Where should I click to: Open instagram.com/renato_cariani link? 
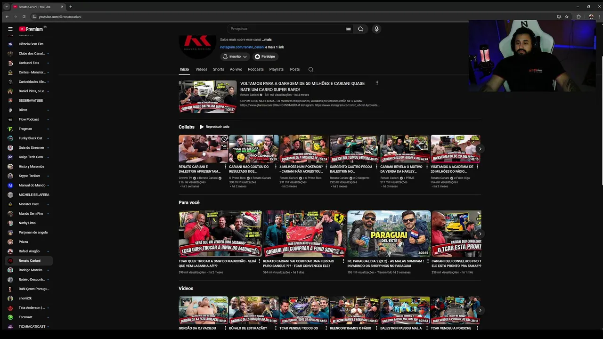(x=242, y=47)
